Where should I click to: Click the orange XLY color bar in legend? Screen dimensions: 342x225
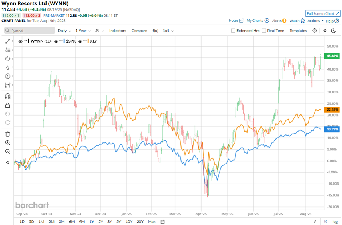tap(88, 41)
